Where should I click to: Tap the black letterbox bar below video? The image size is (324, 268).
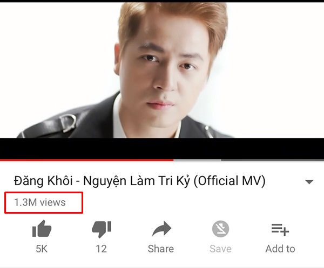tap(162, 149)
